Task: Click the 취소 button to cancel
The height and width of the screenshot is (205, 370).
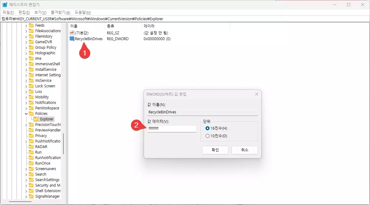Action: (244, 150)
